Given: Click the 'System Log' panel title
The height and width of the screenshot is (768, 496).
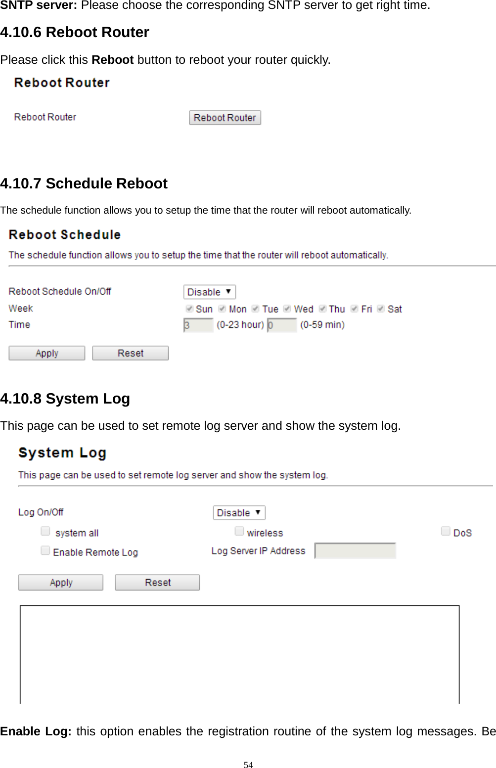Looking at the screenshot, I should [x=62, y=453].
